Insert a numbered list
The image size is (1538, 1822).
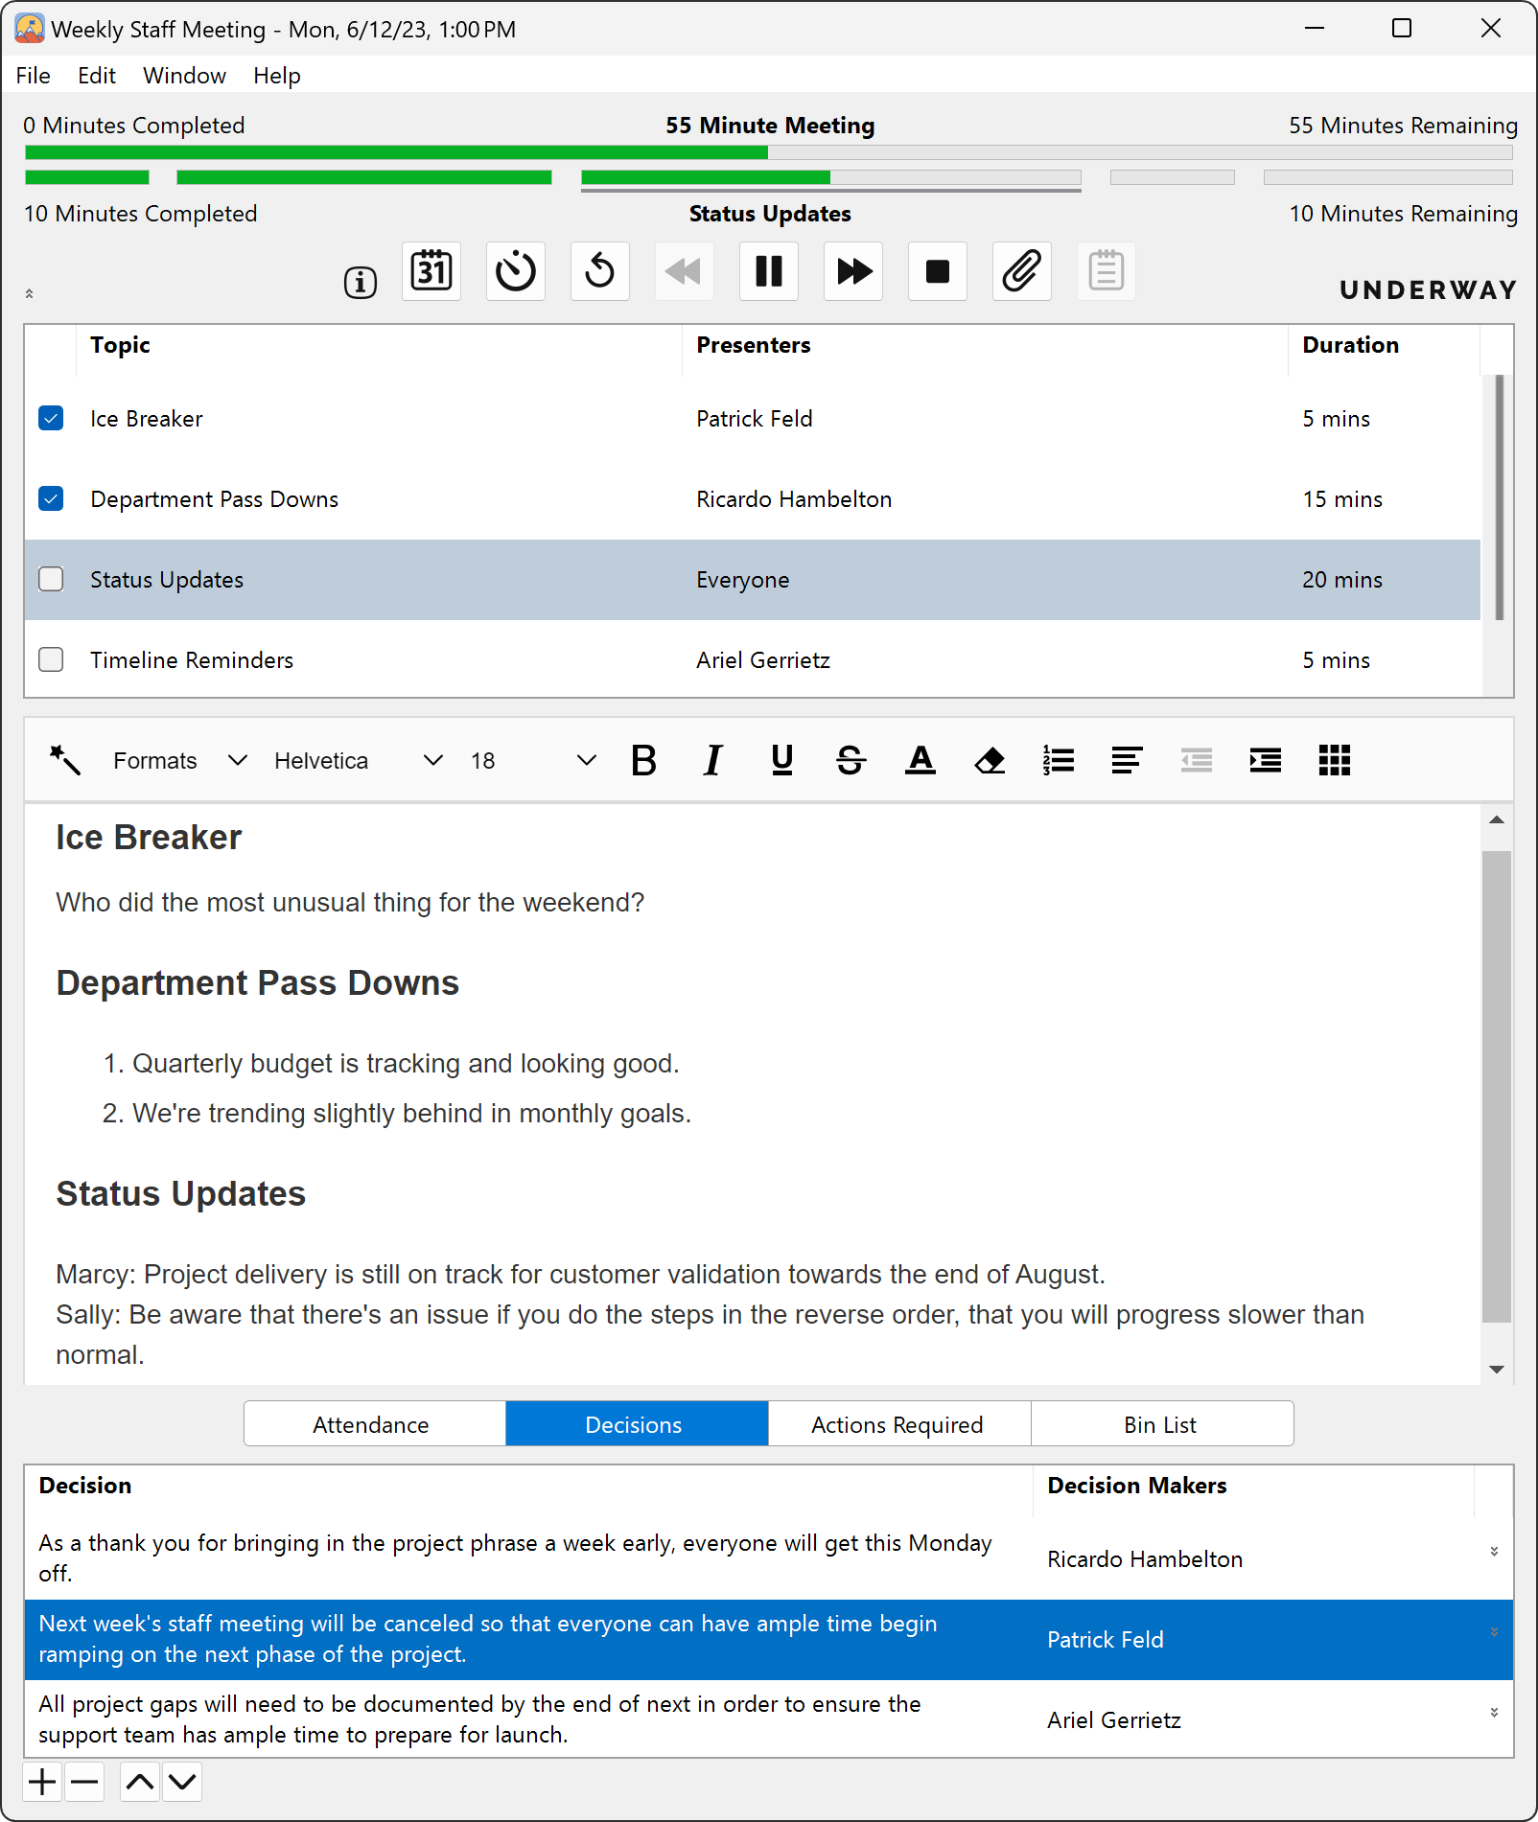[1059, 761]
